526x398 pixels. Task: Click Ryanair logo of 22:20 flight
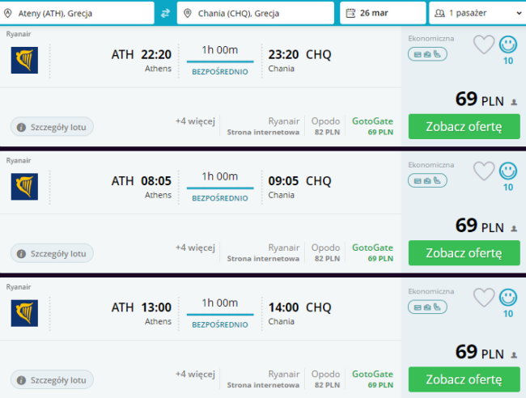[x=24, y=61]
